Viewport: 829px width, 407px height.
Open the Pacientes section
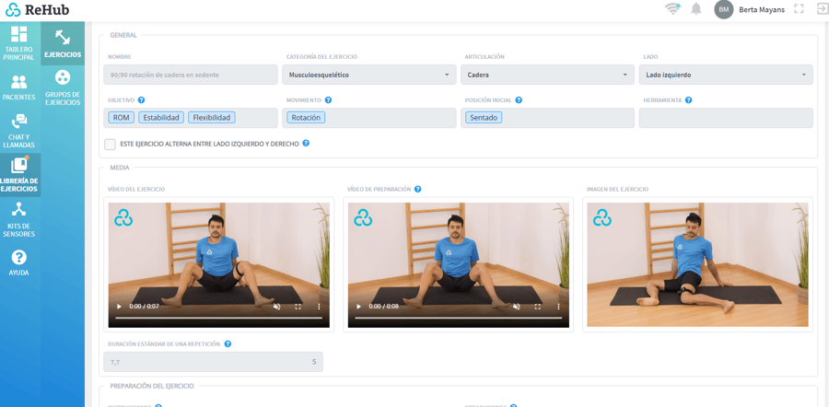[20, 87]
